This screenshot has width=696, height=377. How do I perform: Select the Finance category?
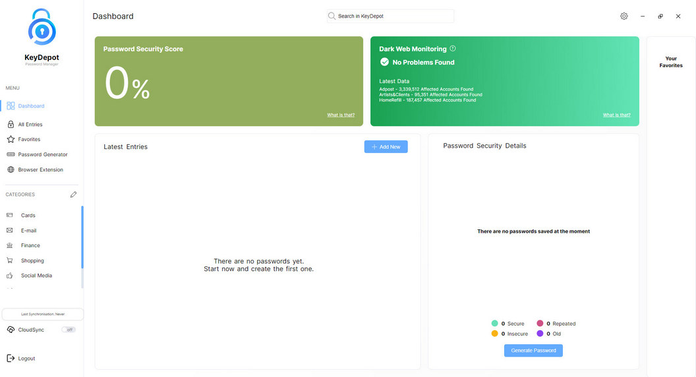coord(30,246)
